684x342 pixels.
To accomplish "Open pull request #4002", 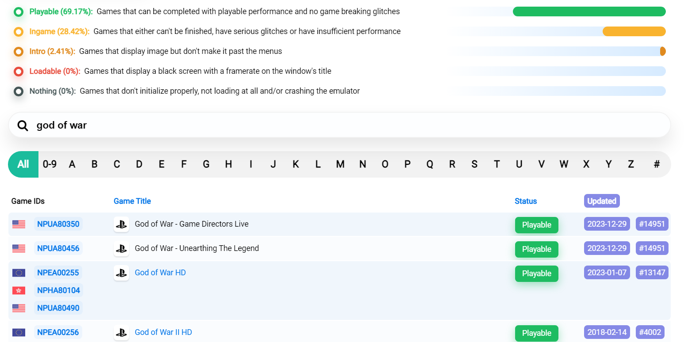I will click(650, 332).
